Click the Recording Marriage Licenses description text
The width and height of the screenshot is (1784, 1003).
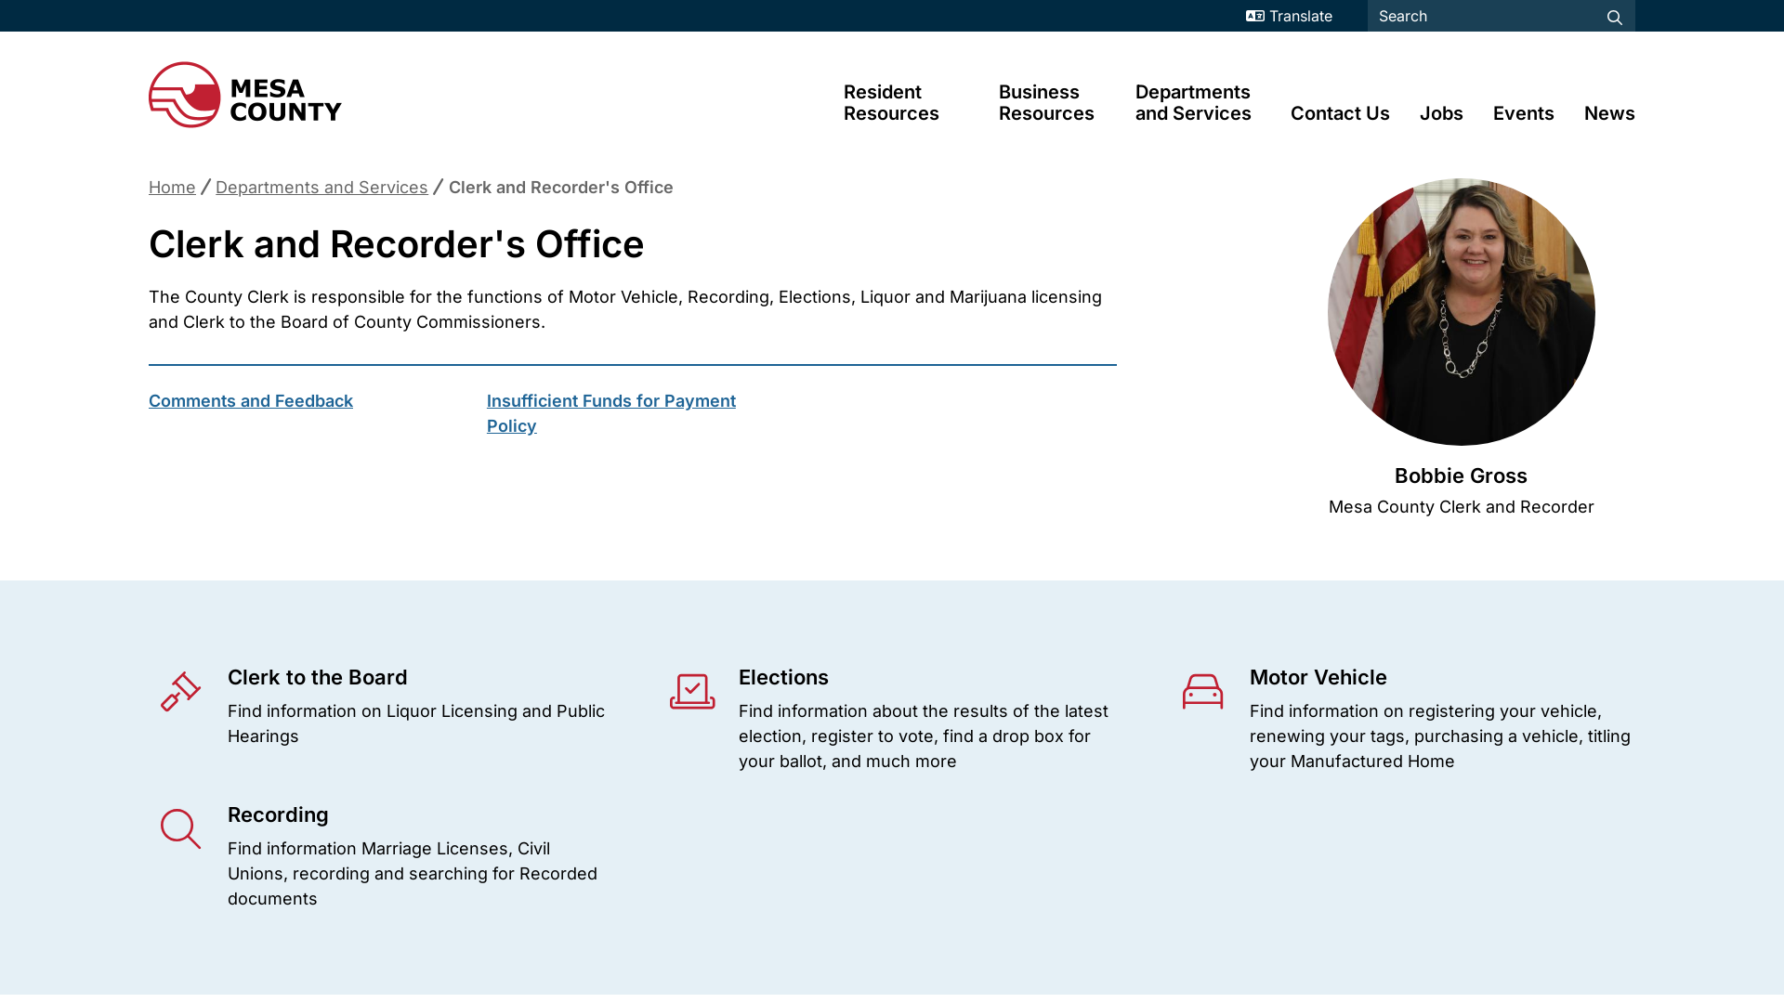[x=413, y=874]
